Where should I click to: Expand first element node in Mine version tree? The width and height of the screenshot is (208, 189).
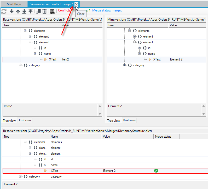point(134,36)
